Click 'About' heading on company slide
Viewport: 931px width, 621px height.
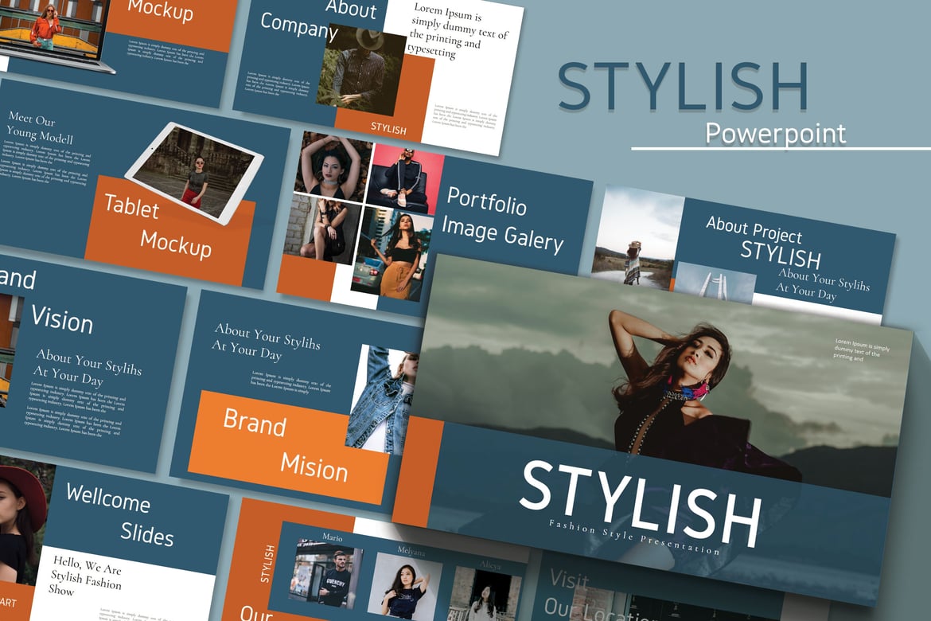351,8
